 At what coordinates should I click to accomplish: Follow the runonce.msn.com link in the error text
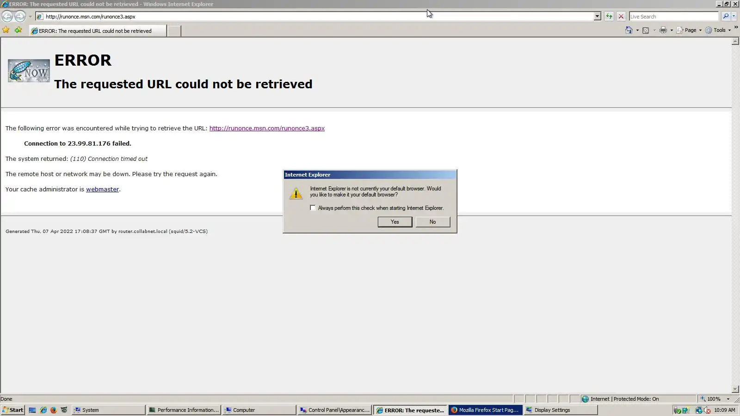(x=267, y=128)
